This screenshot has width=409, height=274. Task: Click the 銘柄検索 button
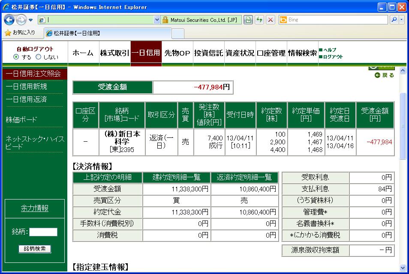[35, 249]
